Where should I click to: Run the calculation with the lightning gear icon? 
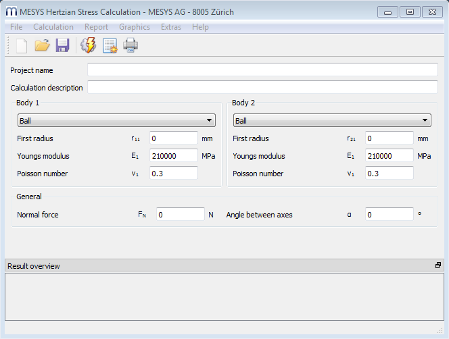pos(88,46)
